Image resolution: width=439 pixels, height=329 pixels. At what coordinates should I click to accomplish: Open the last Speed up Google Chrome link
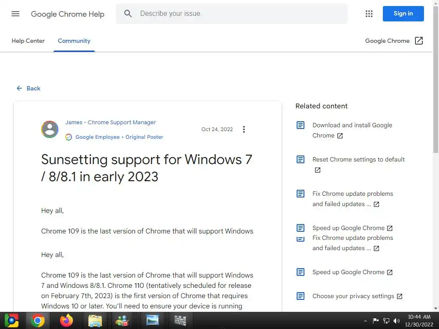coord(349,272)
